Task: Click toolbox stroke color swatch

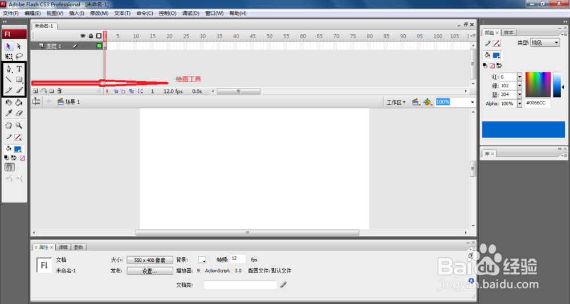Action: [18, 137]
